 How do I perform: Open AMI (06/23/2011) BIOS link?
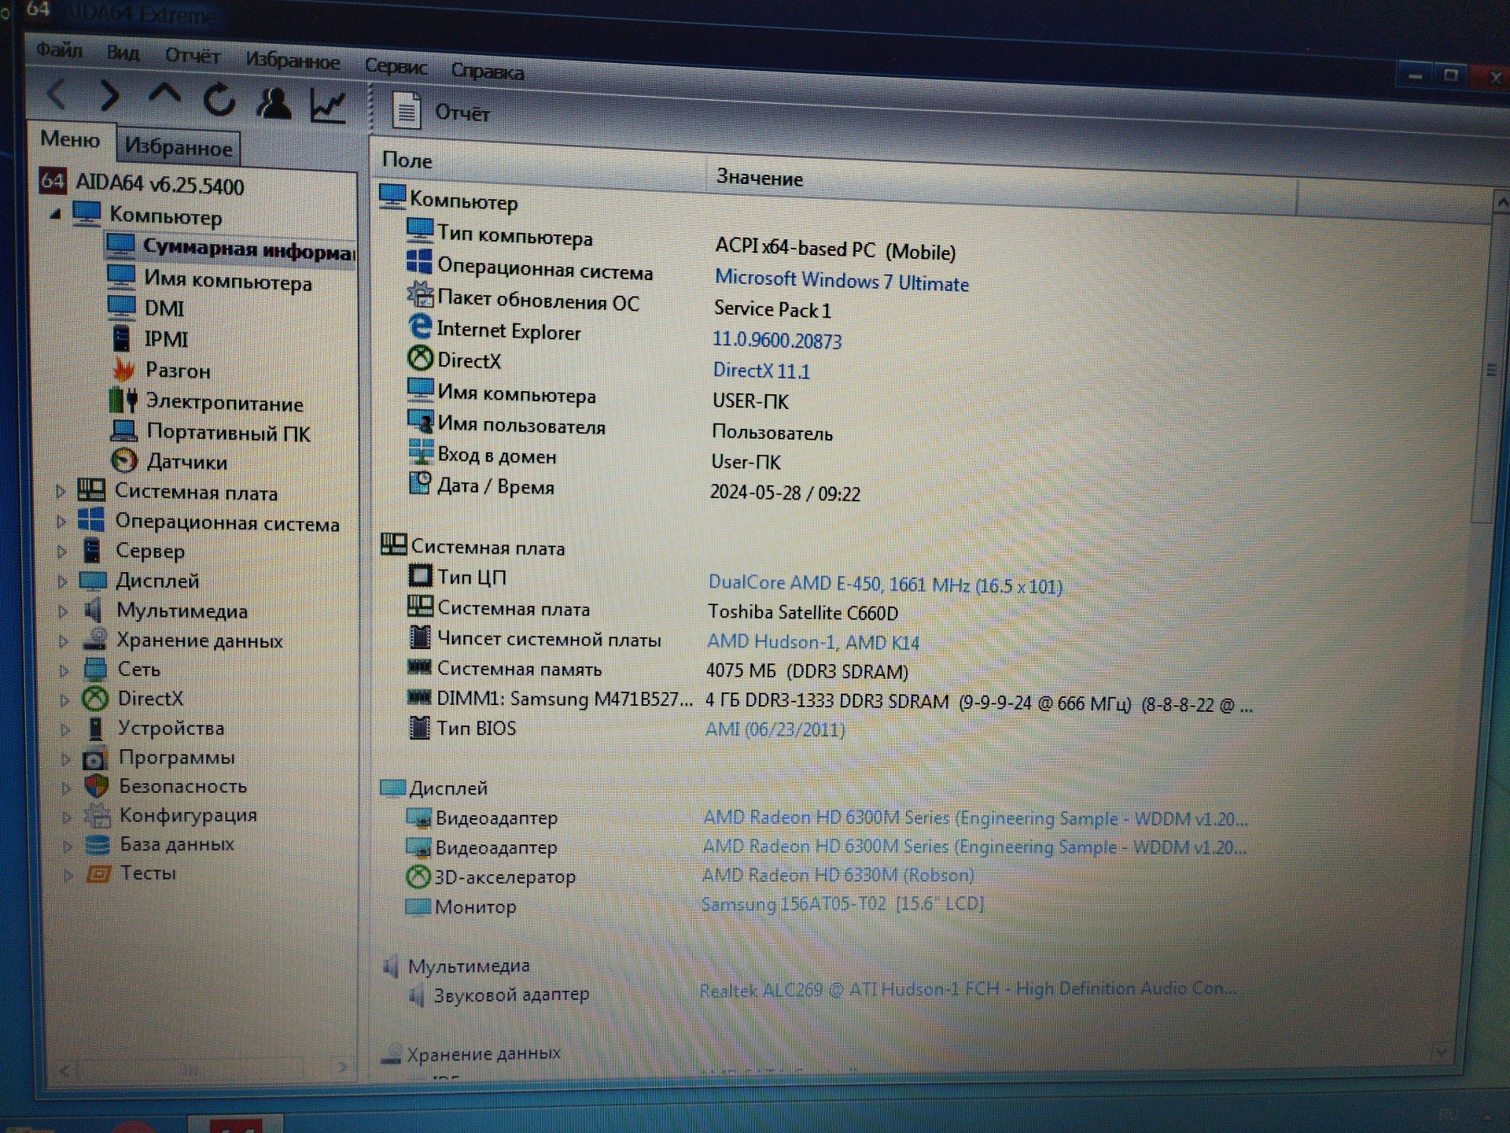[x=775, y=729]
